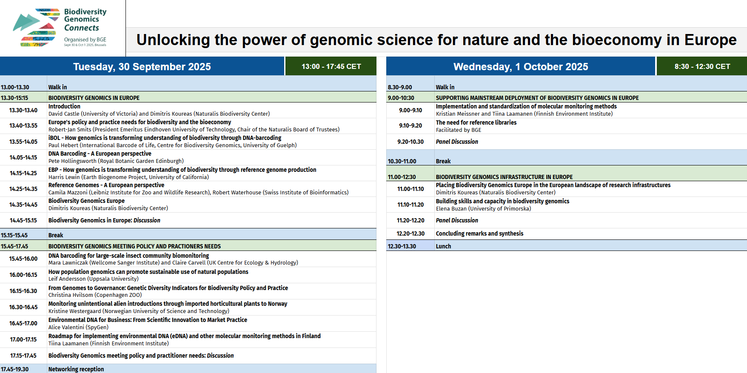This screenshot has width=747, height=373.
Task: Click the BIODIVERSITY GENOMICS IN EUROPE section row
Action: 188,97
